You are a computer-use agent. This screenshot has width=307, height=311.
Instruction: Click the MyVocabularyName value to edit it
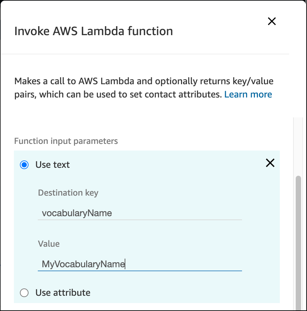[x=83, y=264]
